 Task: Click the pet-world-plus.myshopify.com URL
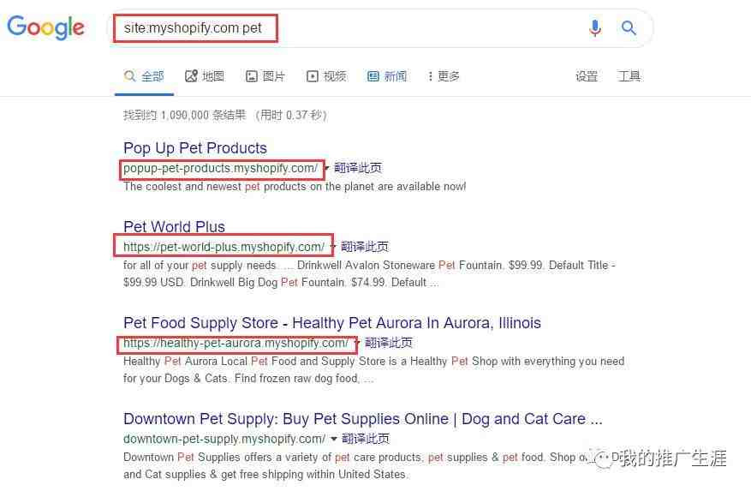point(224,247)
